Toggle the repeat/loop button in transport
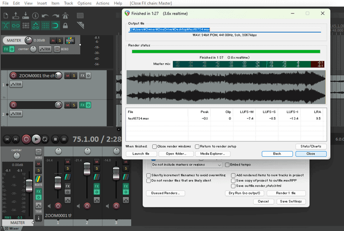This screenshot has width=344, height=231. click(x=45, y=139)
